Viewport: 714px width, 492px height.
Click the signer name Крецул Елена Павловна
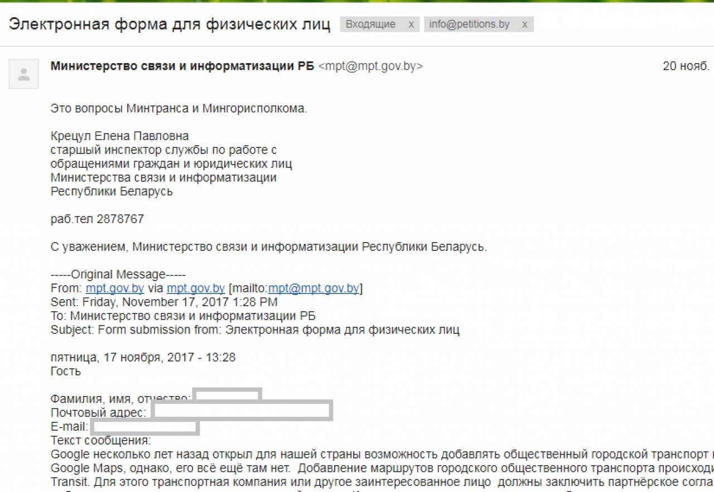coord(119,136)
